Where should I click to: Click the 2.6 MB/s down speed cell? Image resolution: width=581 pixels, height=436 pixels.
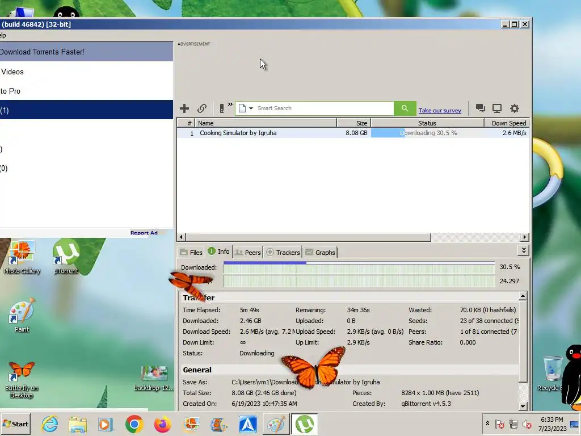point(514,133)
